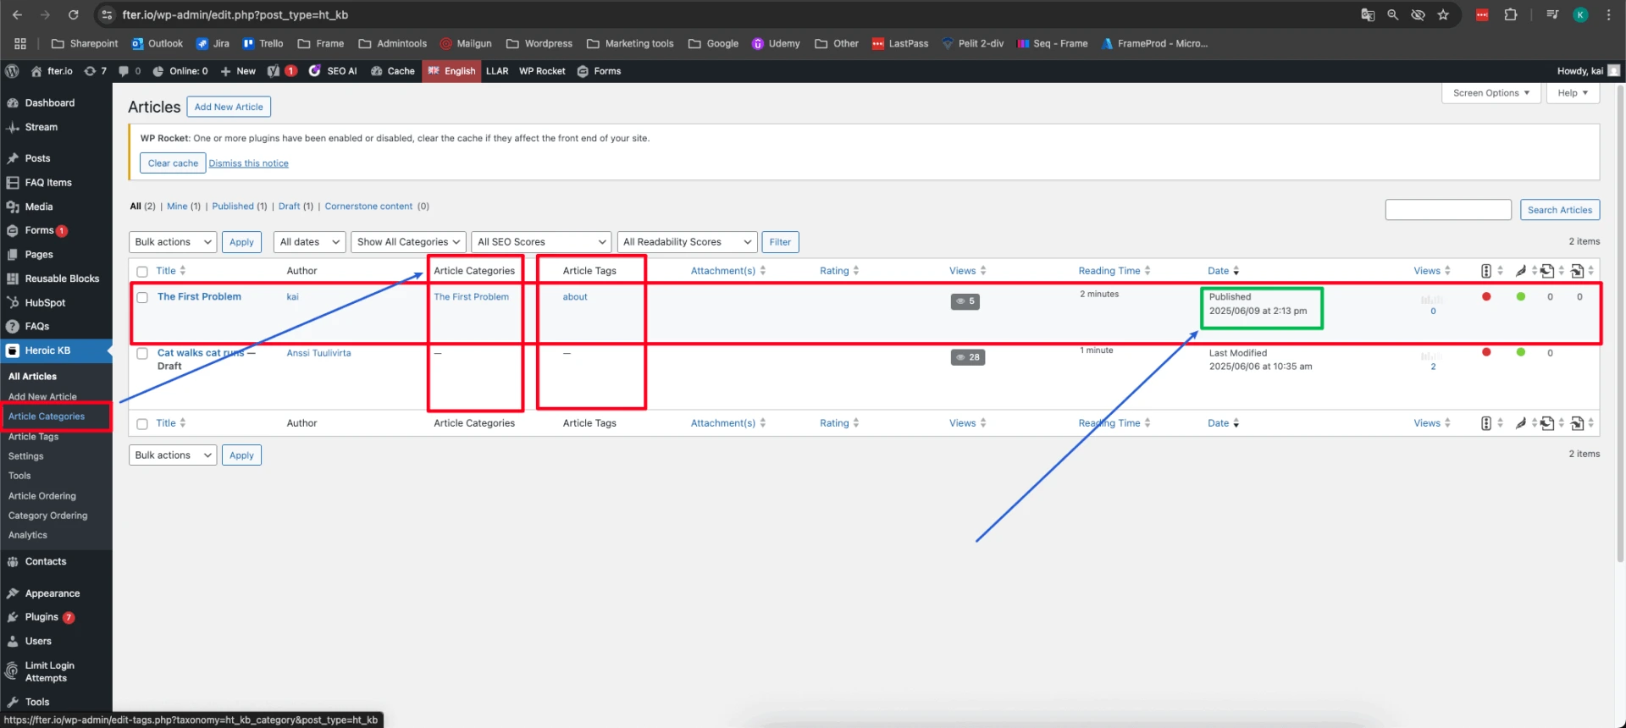
Task: Open the All Readability Scores dropdown
Action: [687, 242]
